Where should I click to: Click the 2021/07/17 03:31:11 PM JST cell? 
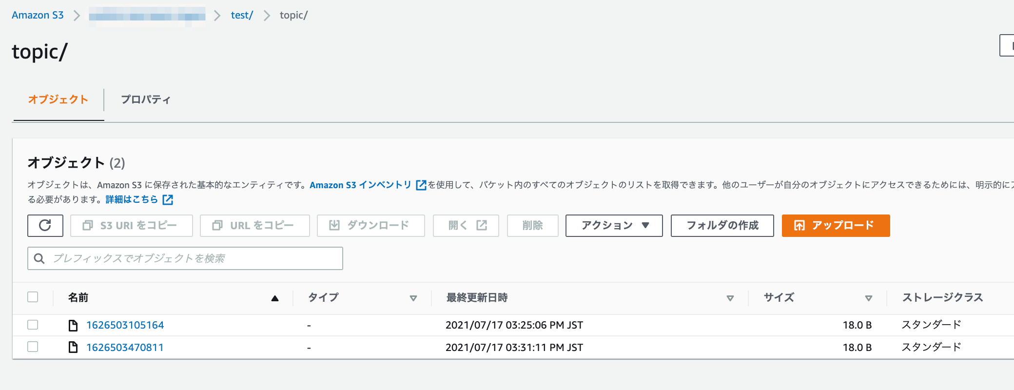[x=514, y=348]
